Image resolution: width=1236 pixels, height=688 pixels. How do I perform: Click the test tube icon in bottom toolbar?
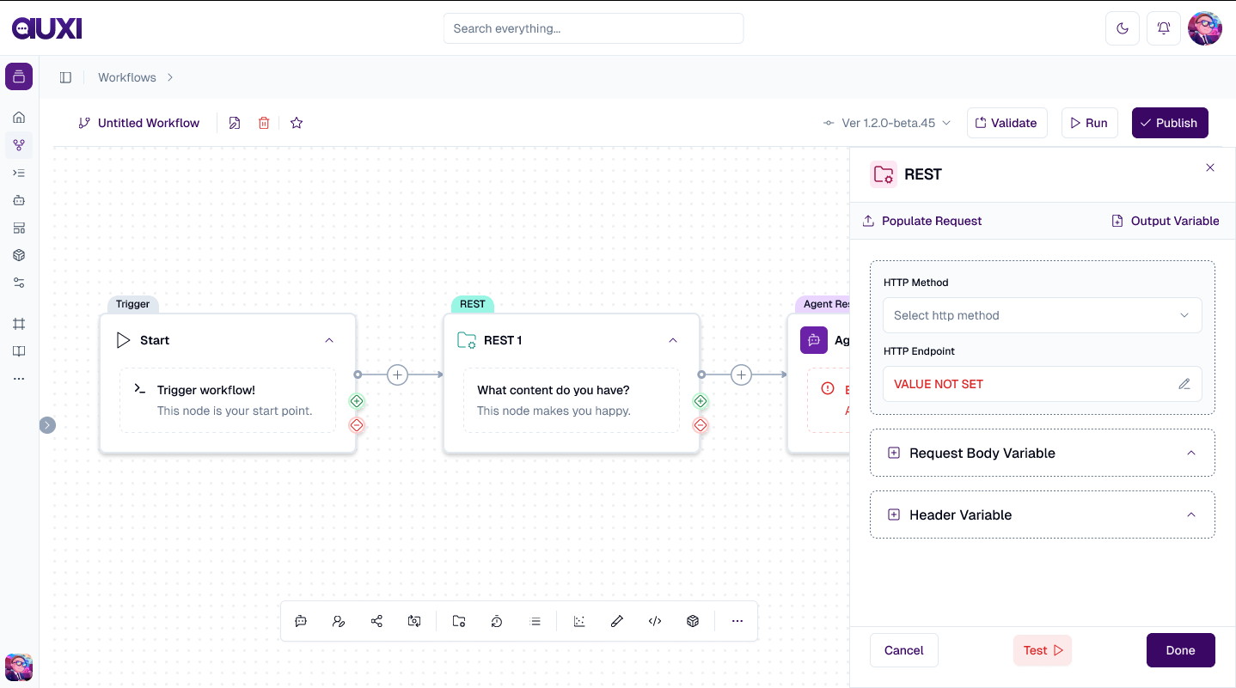(617, 621)
